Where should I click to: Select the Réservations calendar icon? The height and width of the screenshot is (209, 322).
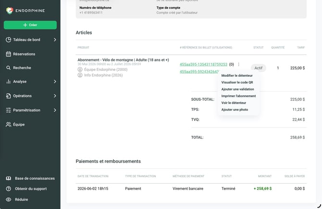(x=9, y=54)
